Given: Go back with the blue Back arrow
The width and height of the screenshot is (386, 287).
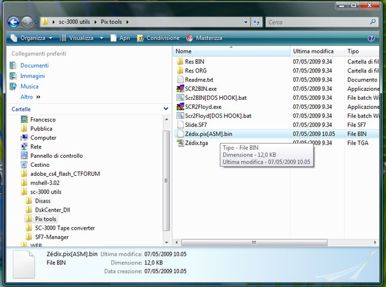Looking at the screenshot, I should click(x=14, y=22).
